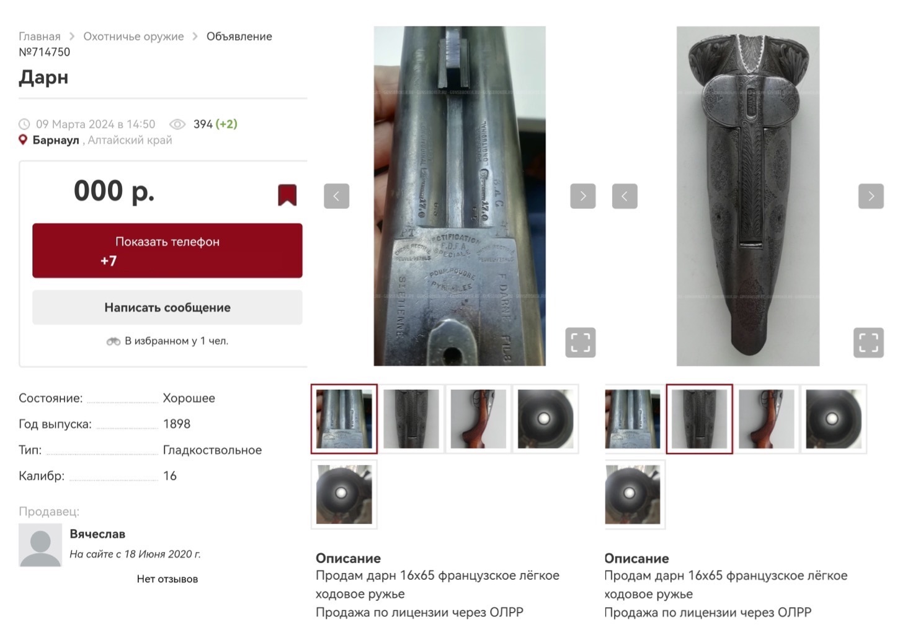Click the seller avatar image
The image size is (900, 635).
click(x=40, y=545)
